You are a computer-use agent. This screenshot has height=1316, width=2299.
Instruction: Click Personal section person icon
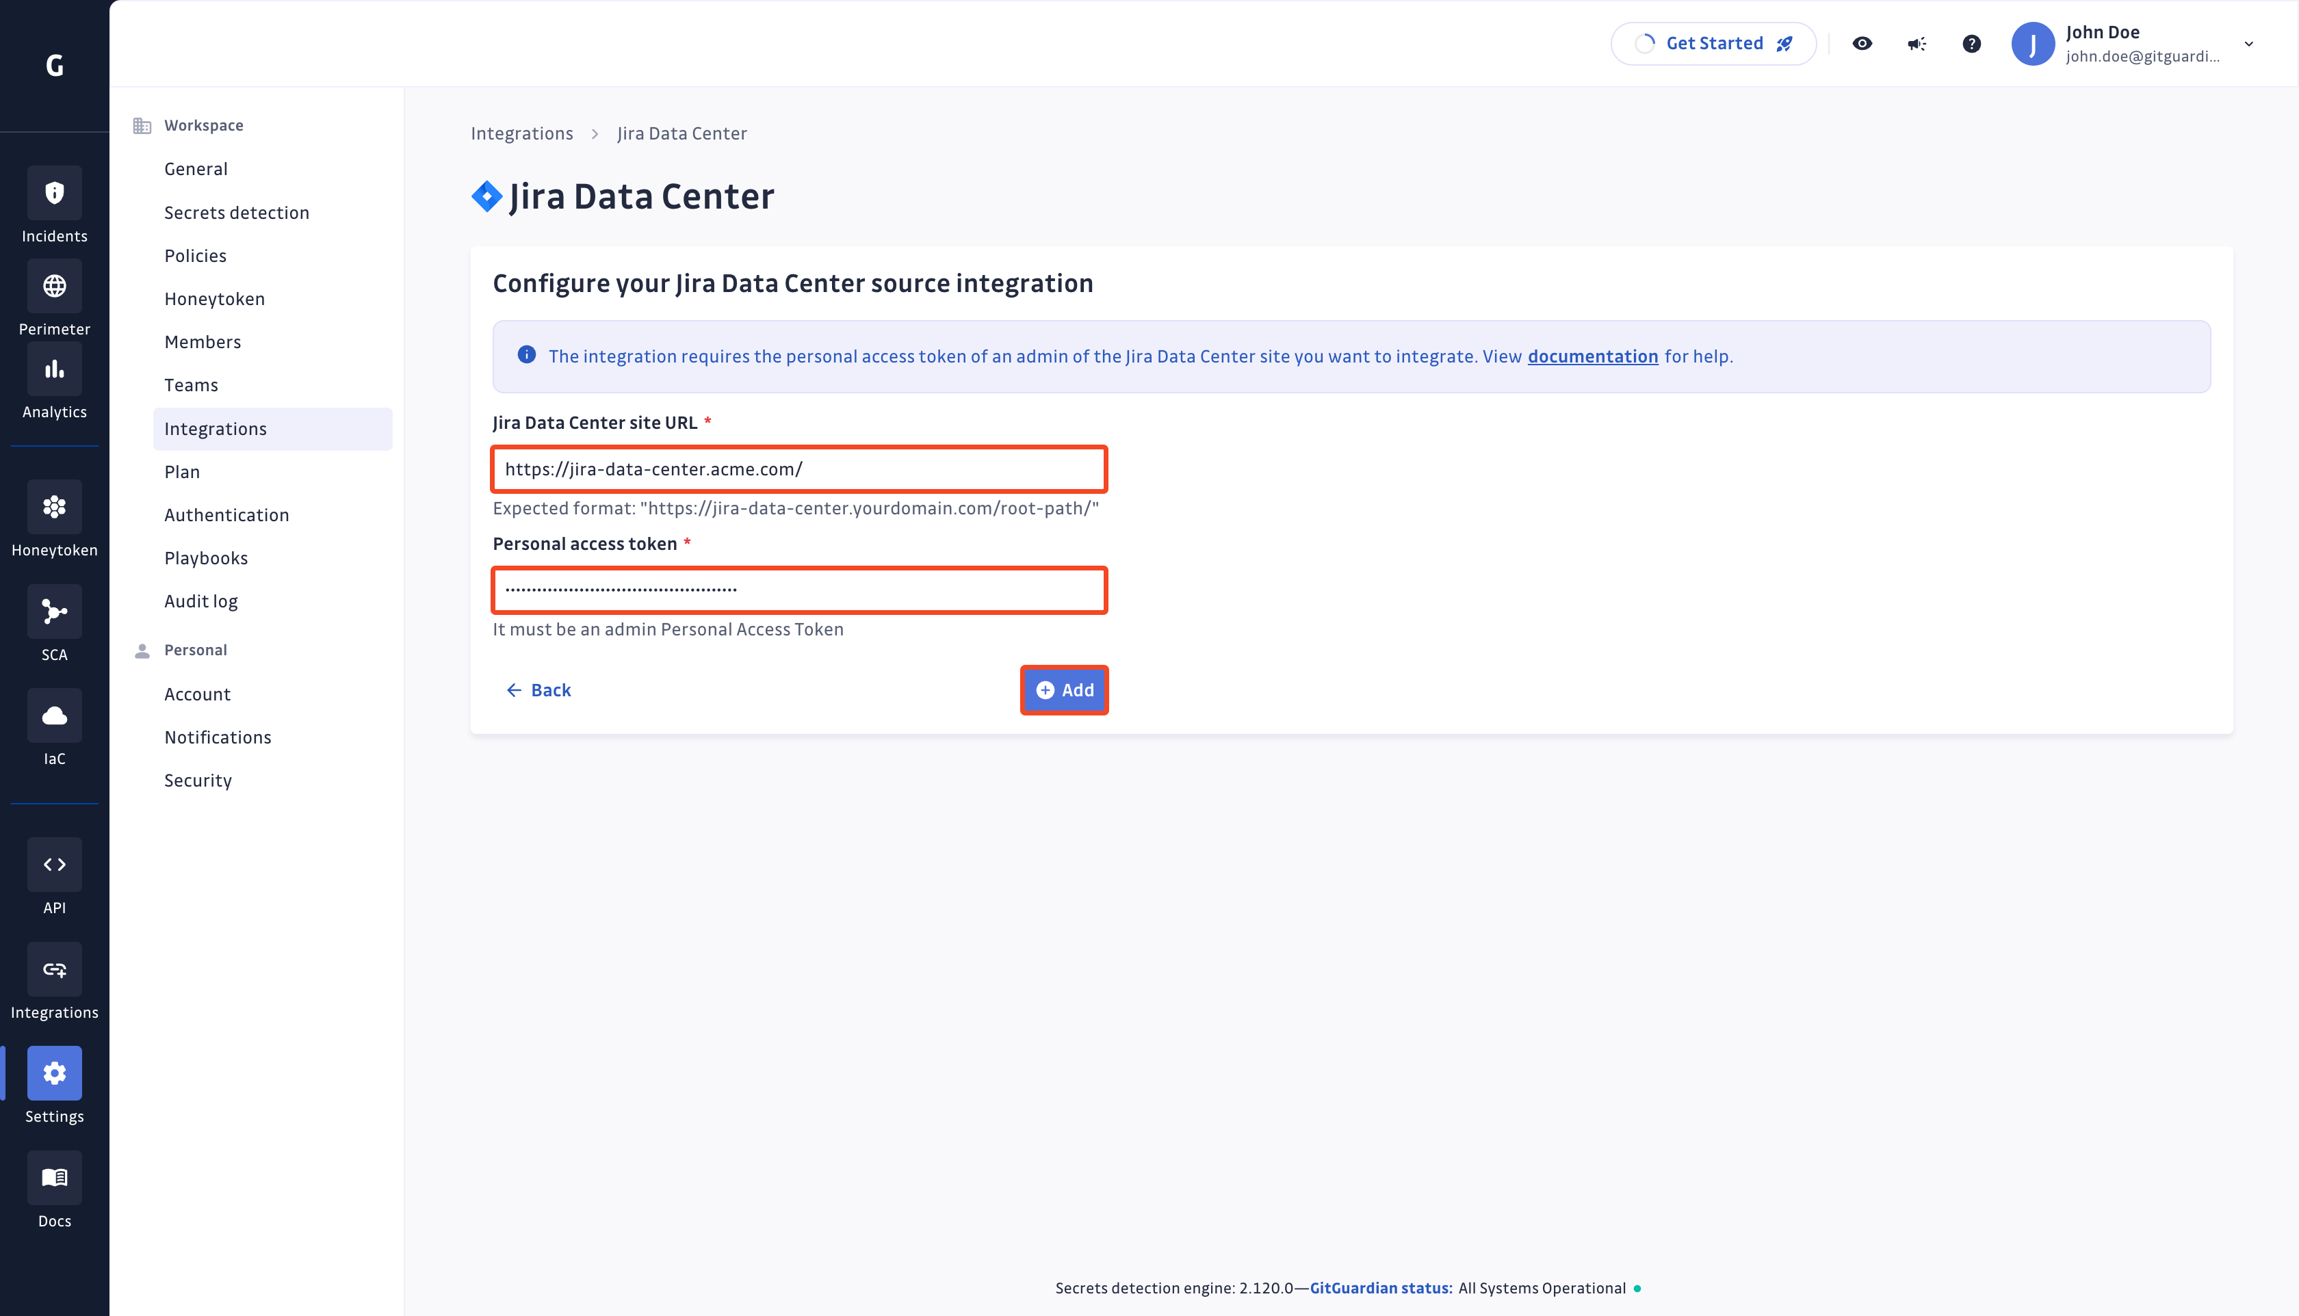pyautogui.click(x=142, y=650)
